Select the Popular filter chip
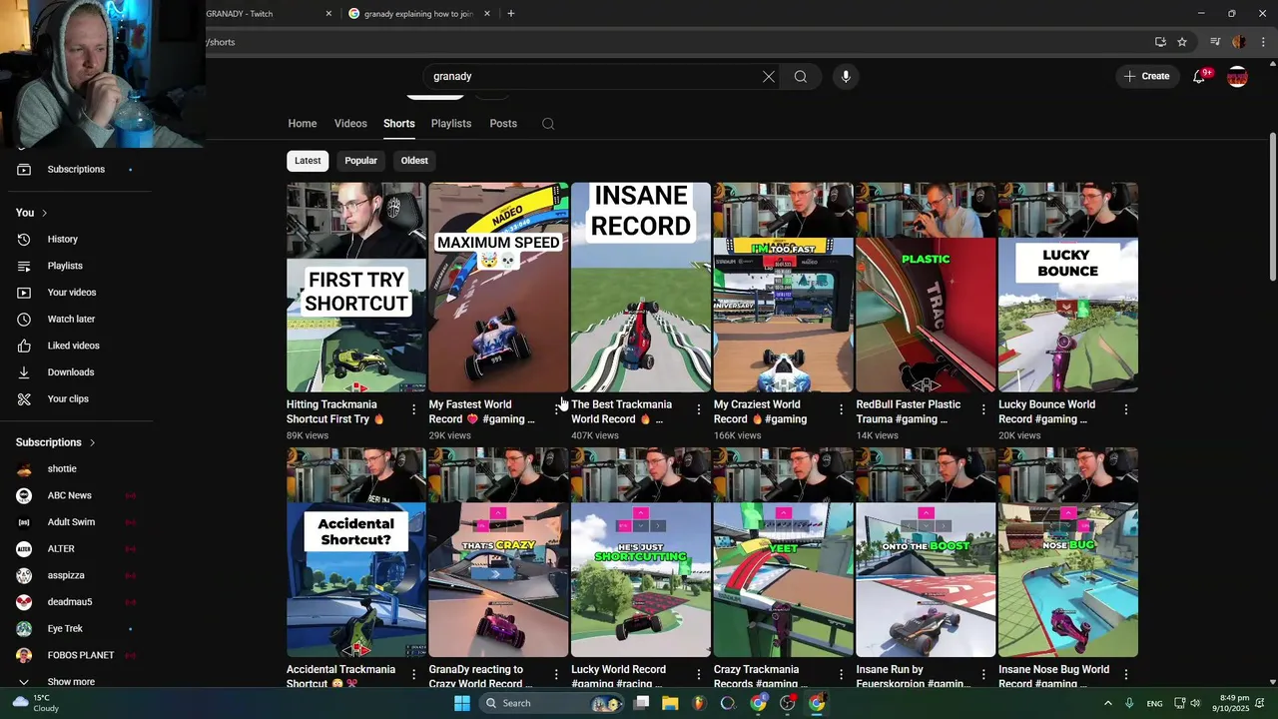Image resolution: width=1278 pixels, height=719 pixels. pyautogui.click(x=360, y=161)
